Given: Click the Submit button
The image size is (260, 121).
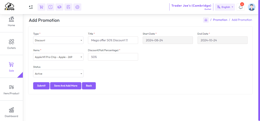Looking at the screenshot, I should pos(41,86).
